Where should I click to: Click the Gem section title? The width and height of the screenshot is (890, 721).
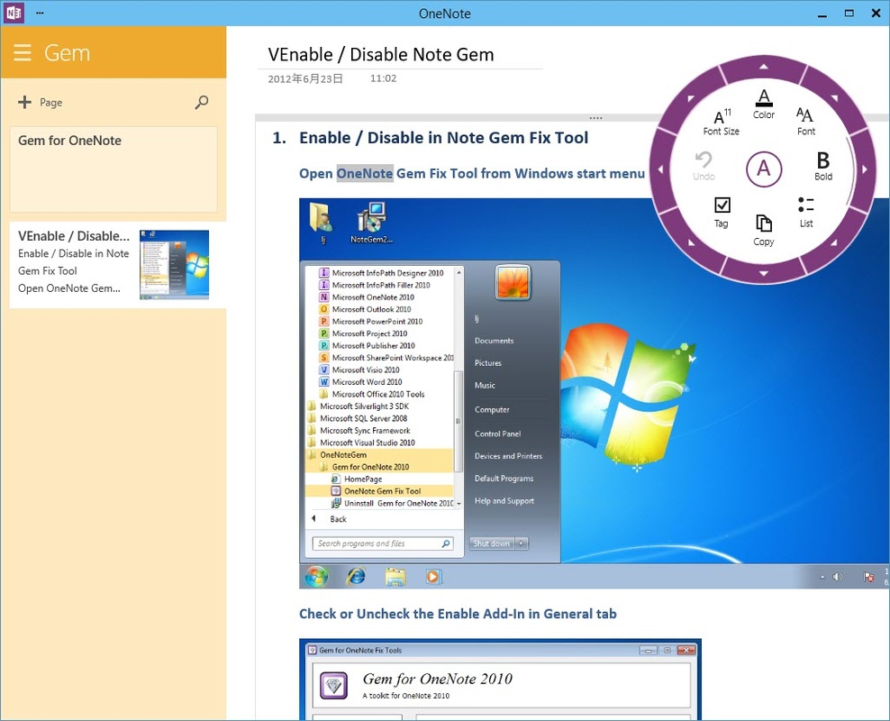[x=67, y=53]
